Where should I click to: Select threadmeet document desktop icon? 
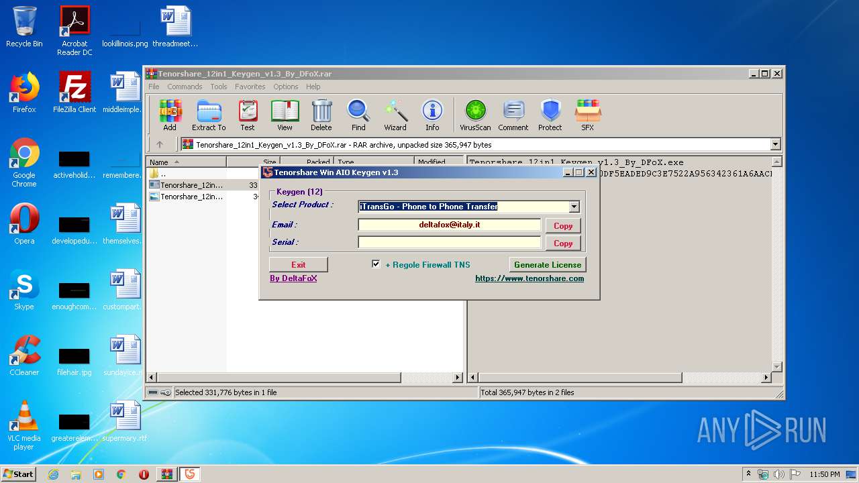(175, 28)
